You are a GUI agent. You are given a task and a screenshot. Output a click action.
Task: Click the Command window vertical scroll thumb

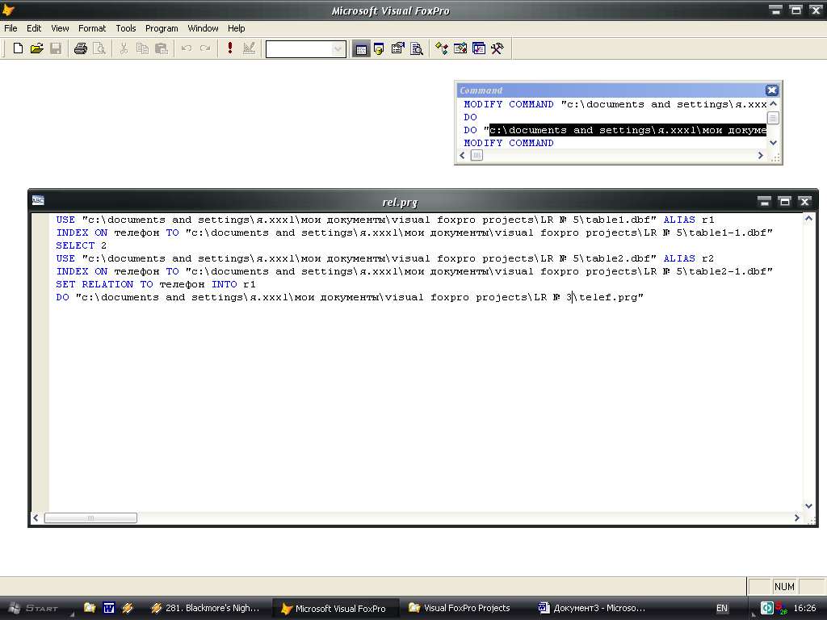(773, 118)
